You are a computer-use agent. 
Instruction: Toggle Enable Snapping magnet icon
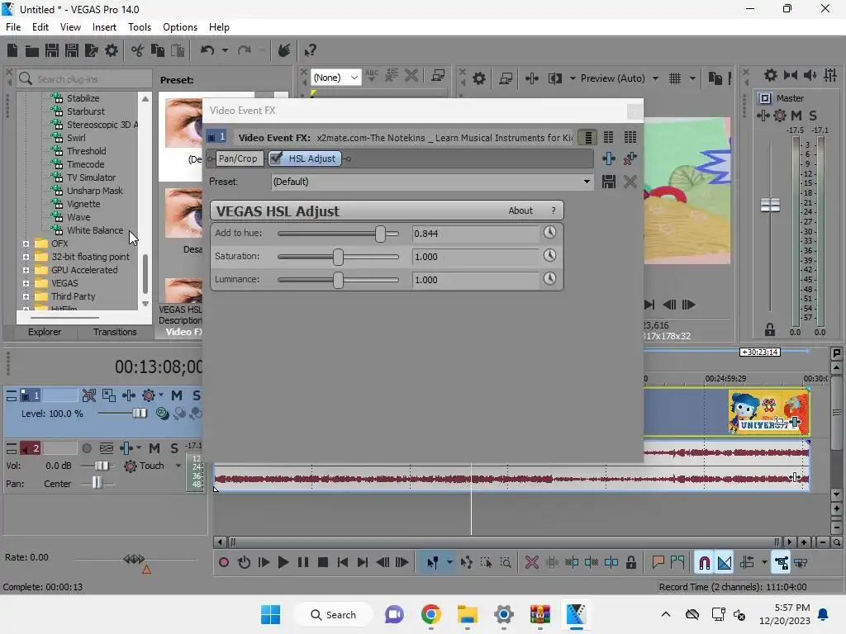pos(704,563)
